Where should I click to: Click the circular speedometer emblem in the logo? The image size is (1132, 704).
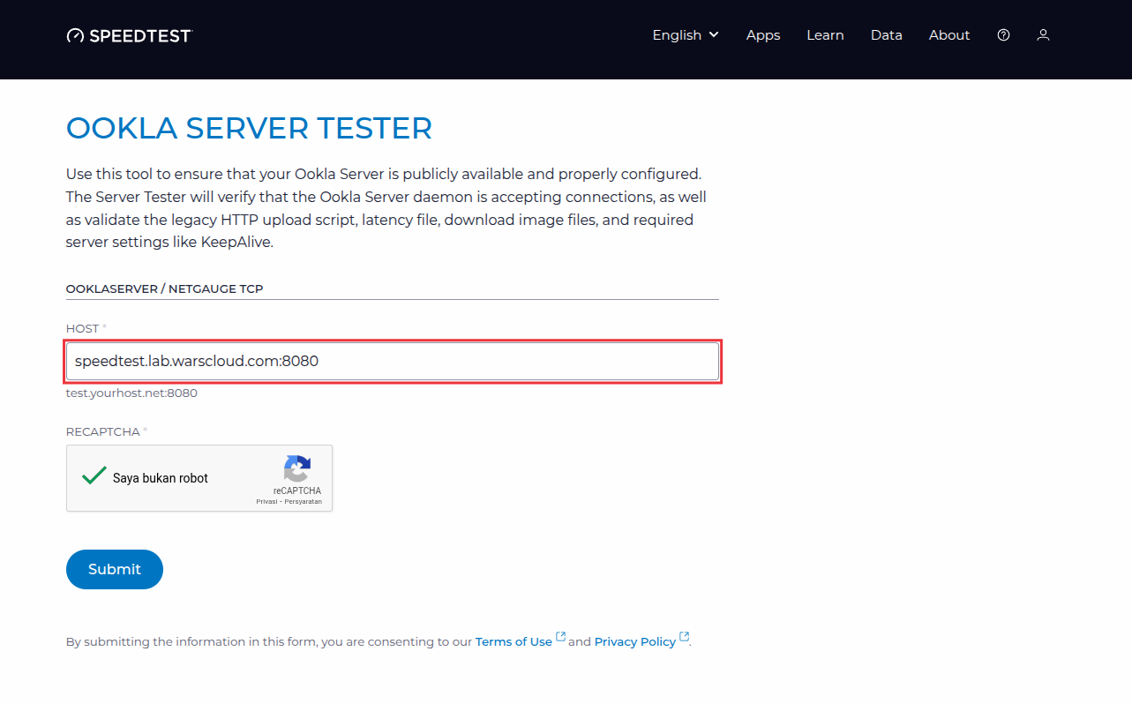pos(75,34)
